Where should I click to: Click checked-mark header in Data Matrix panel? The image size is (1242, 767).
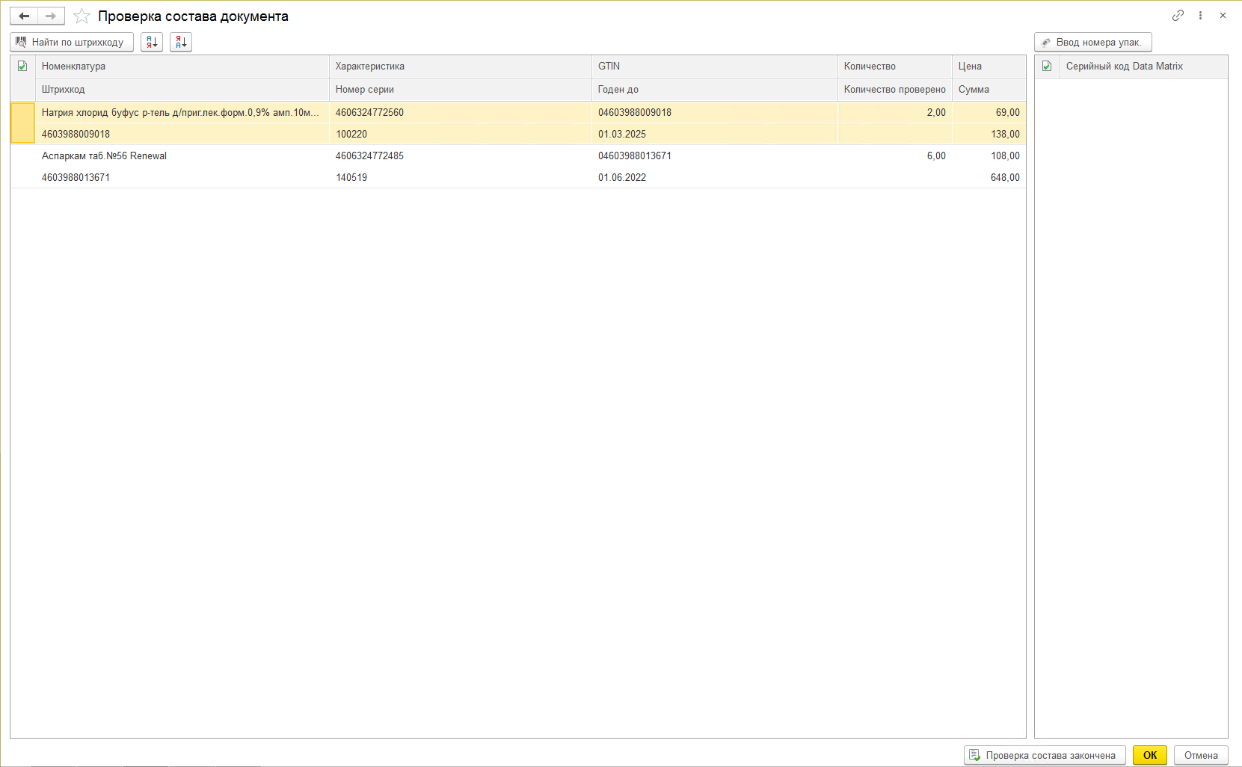pos(1047,67)
